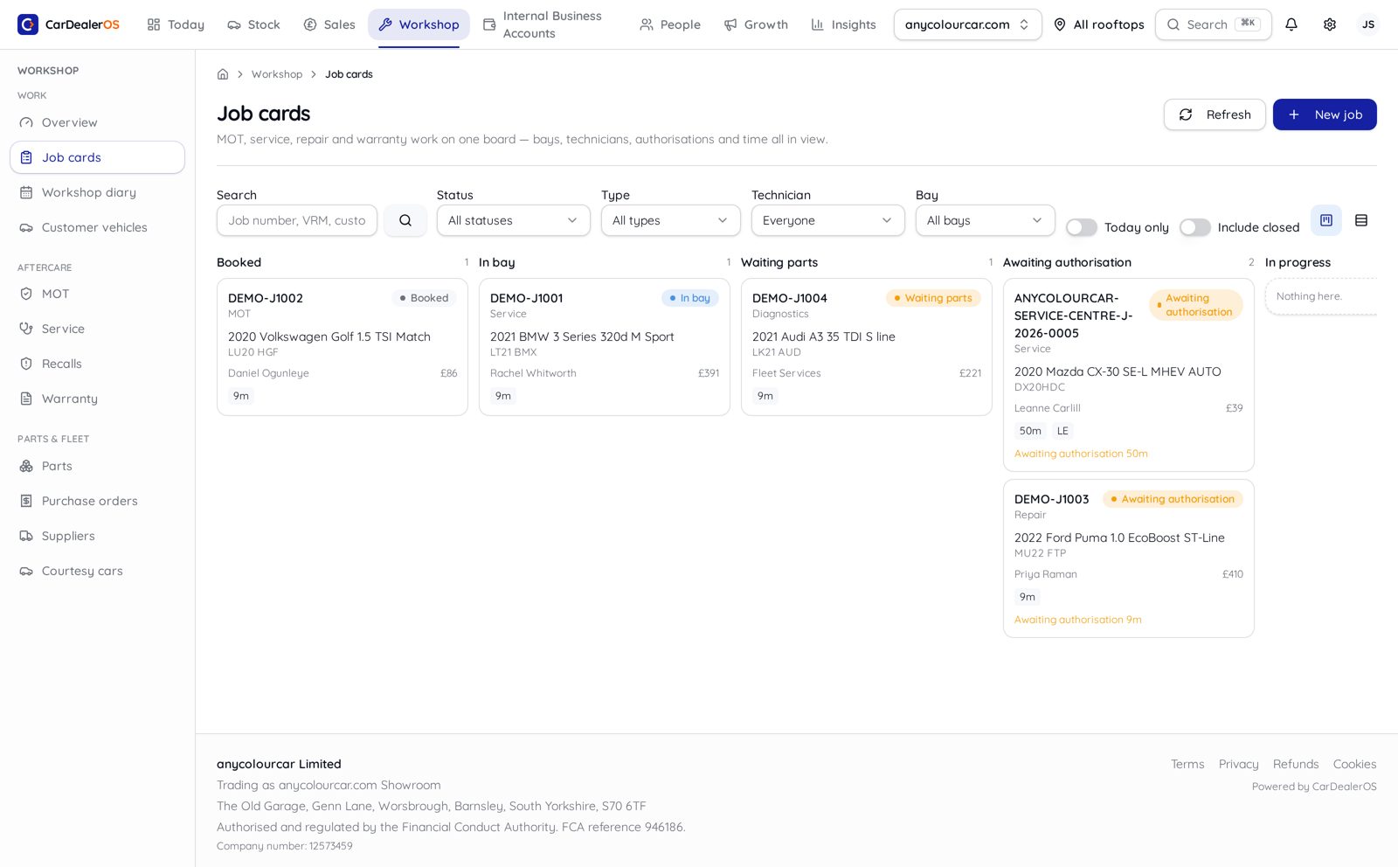Click the home breadcrumb icon
The width and height of the screenshot is (1398, 867).
223,74
